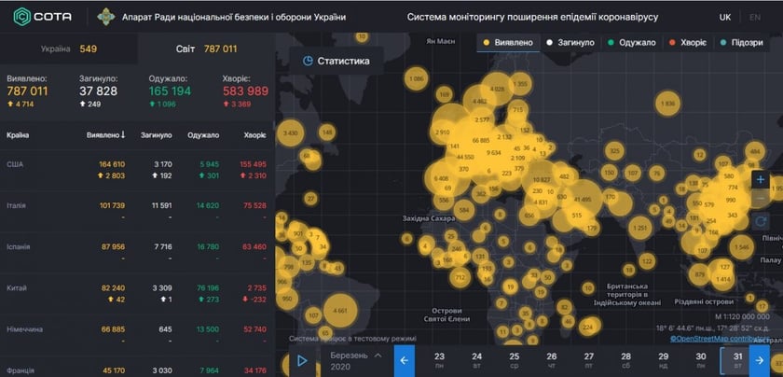Screen dimensions: 783x377
Task: Advance timeline with right arrow
Action: [761, 360]
